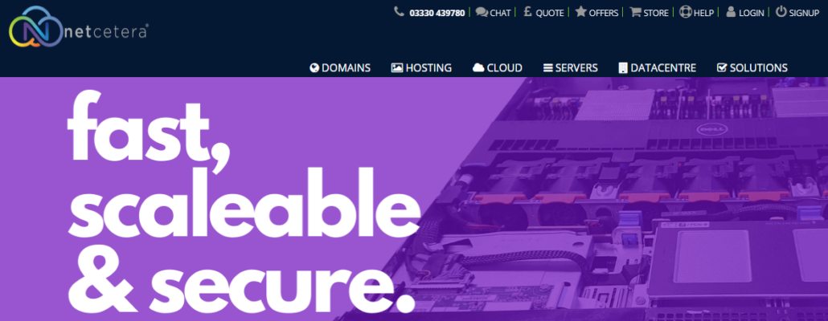828x321 pixels.
Task: Click the user login icon
Action: click(x=731, y=11)
